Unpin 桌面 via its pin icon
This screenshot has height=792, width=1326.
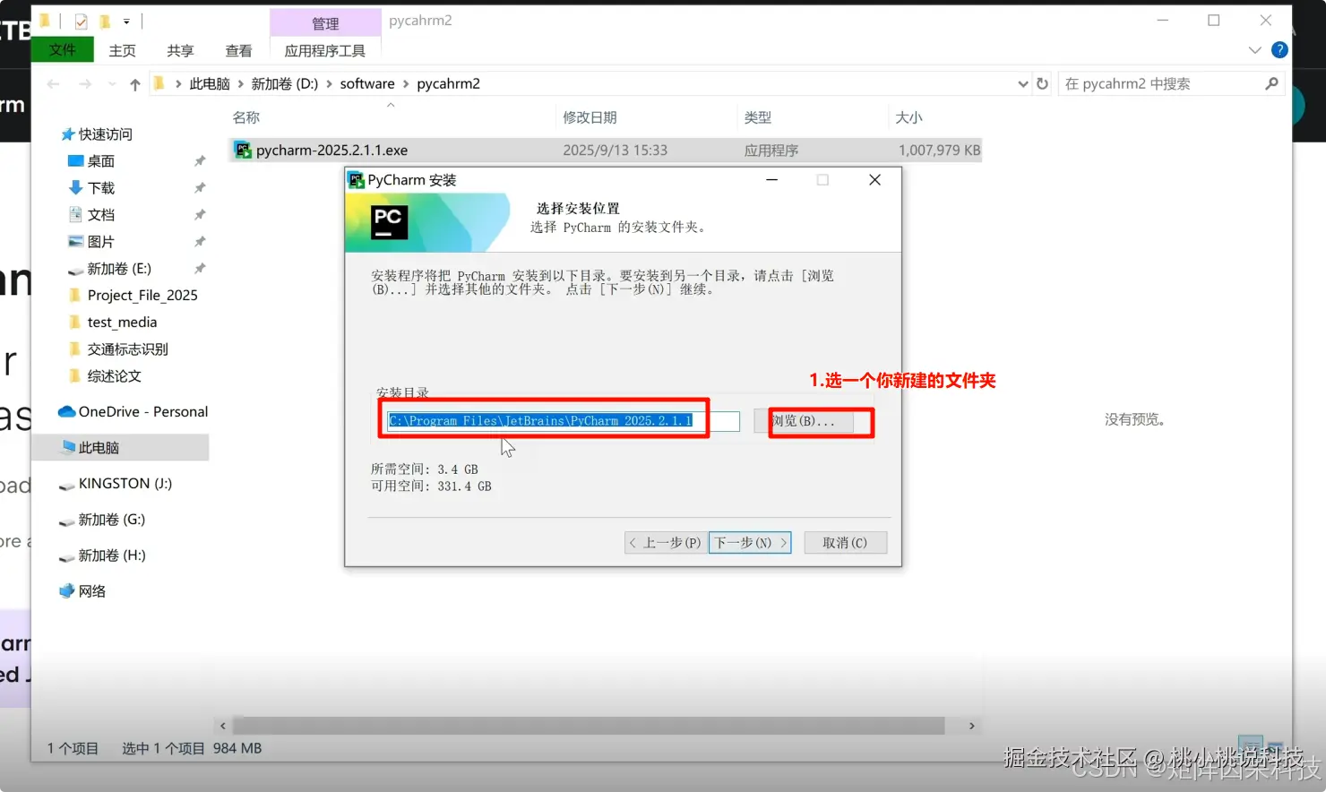[200, 161]
